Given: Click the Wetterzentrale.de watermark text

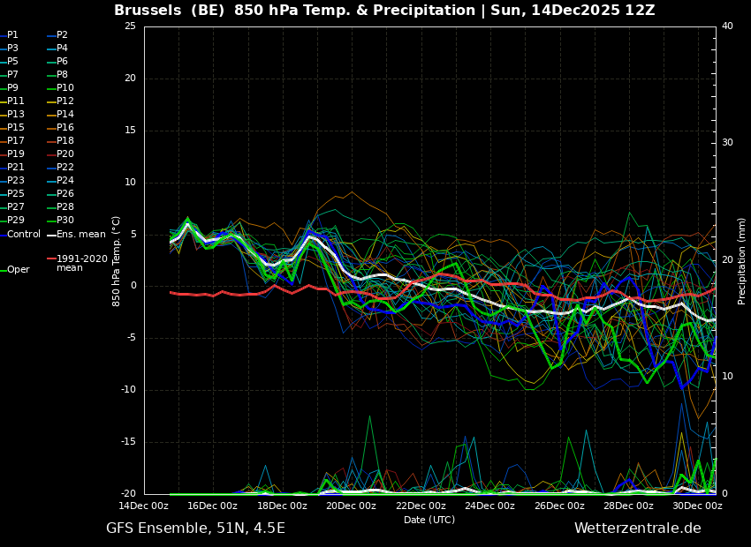Looking at the screenshot, I should [x=637, y=528].
